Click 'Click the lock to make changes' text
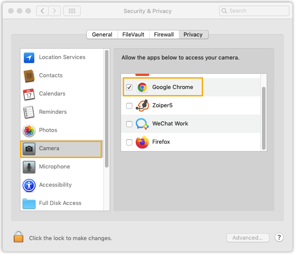 pyautogui.click(x=71, y=238)
